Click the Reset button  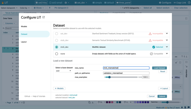tap(163, 72)
